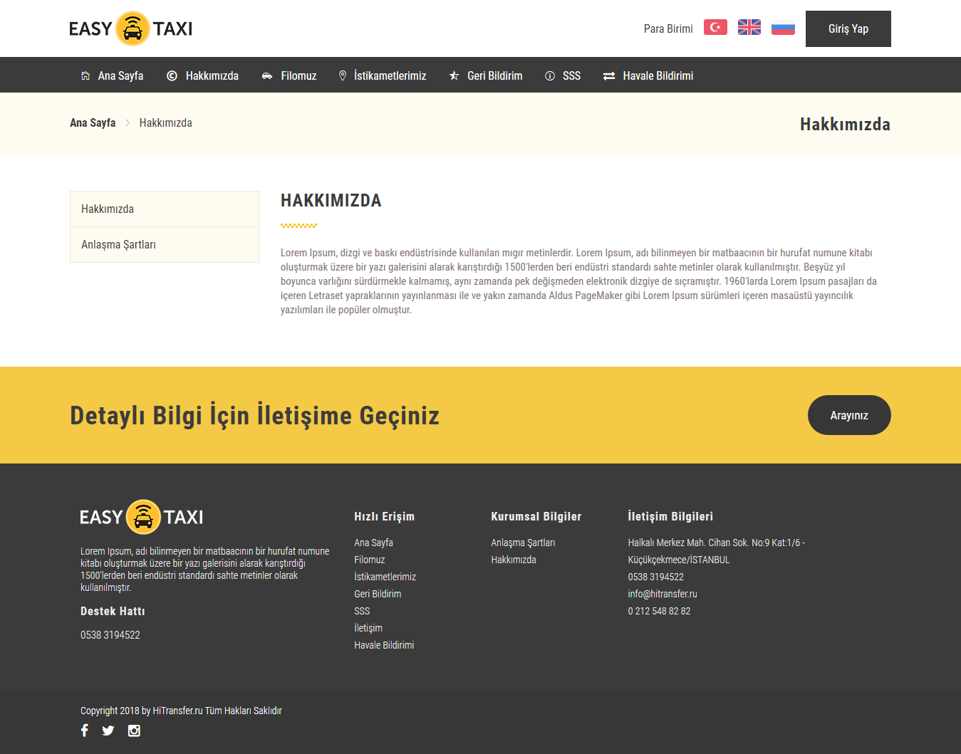Open Hakkımızda in the navigation bar
This screenshot has width=961, height=754.
(212, 75)
